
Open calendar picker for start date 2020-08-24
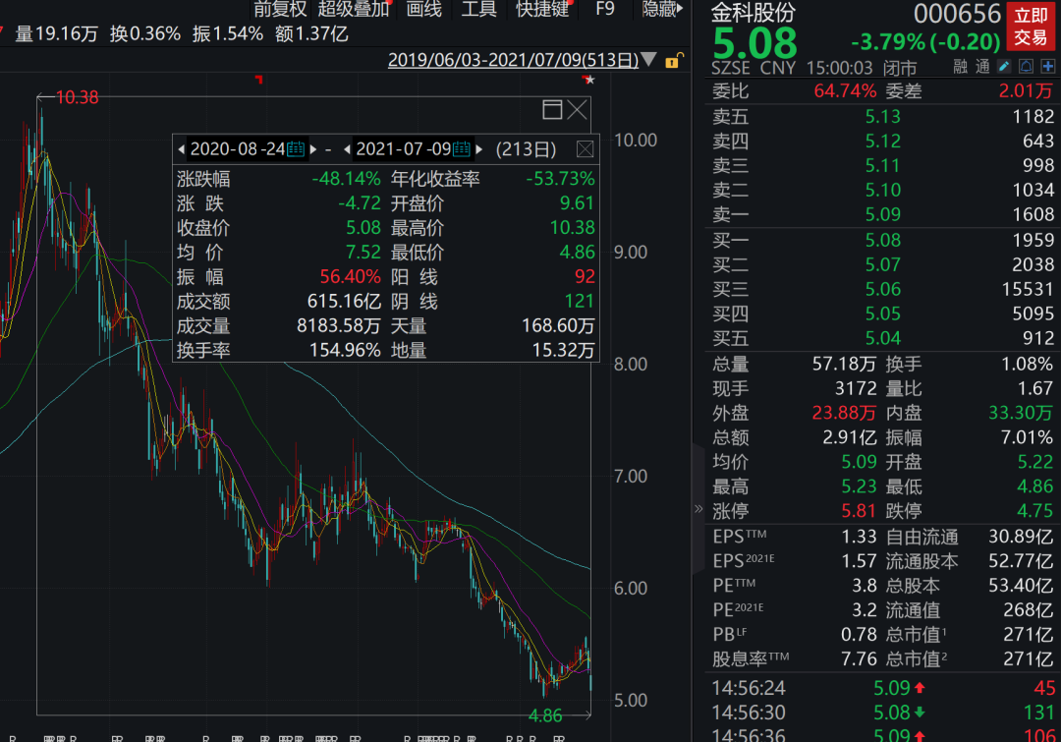tap(295, 149)
